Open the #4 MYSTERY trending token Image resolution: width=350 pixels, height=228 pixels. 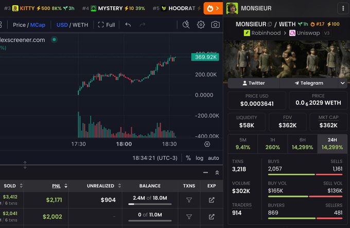tap(113, 8)
